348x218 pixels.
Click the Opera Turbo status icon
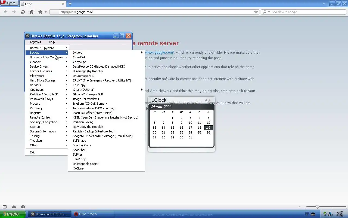23,207
